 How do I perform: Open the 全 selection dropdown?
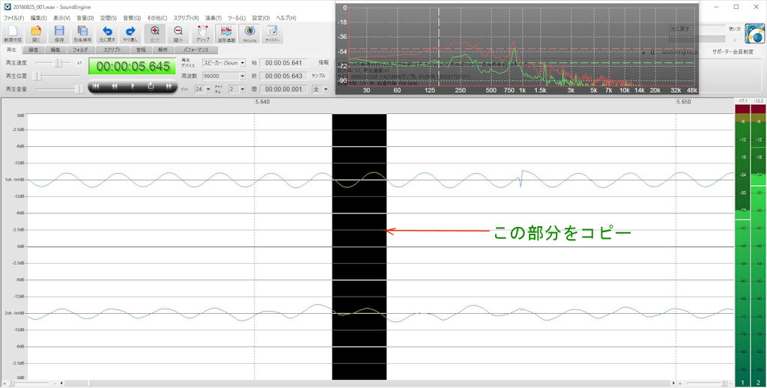coord(321,89)
